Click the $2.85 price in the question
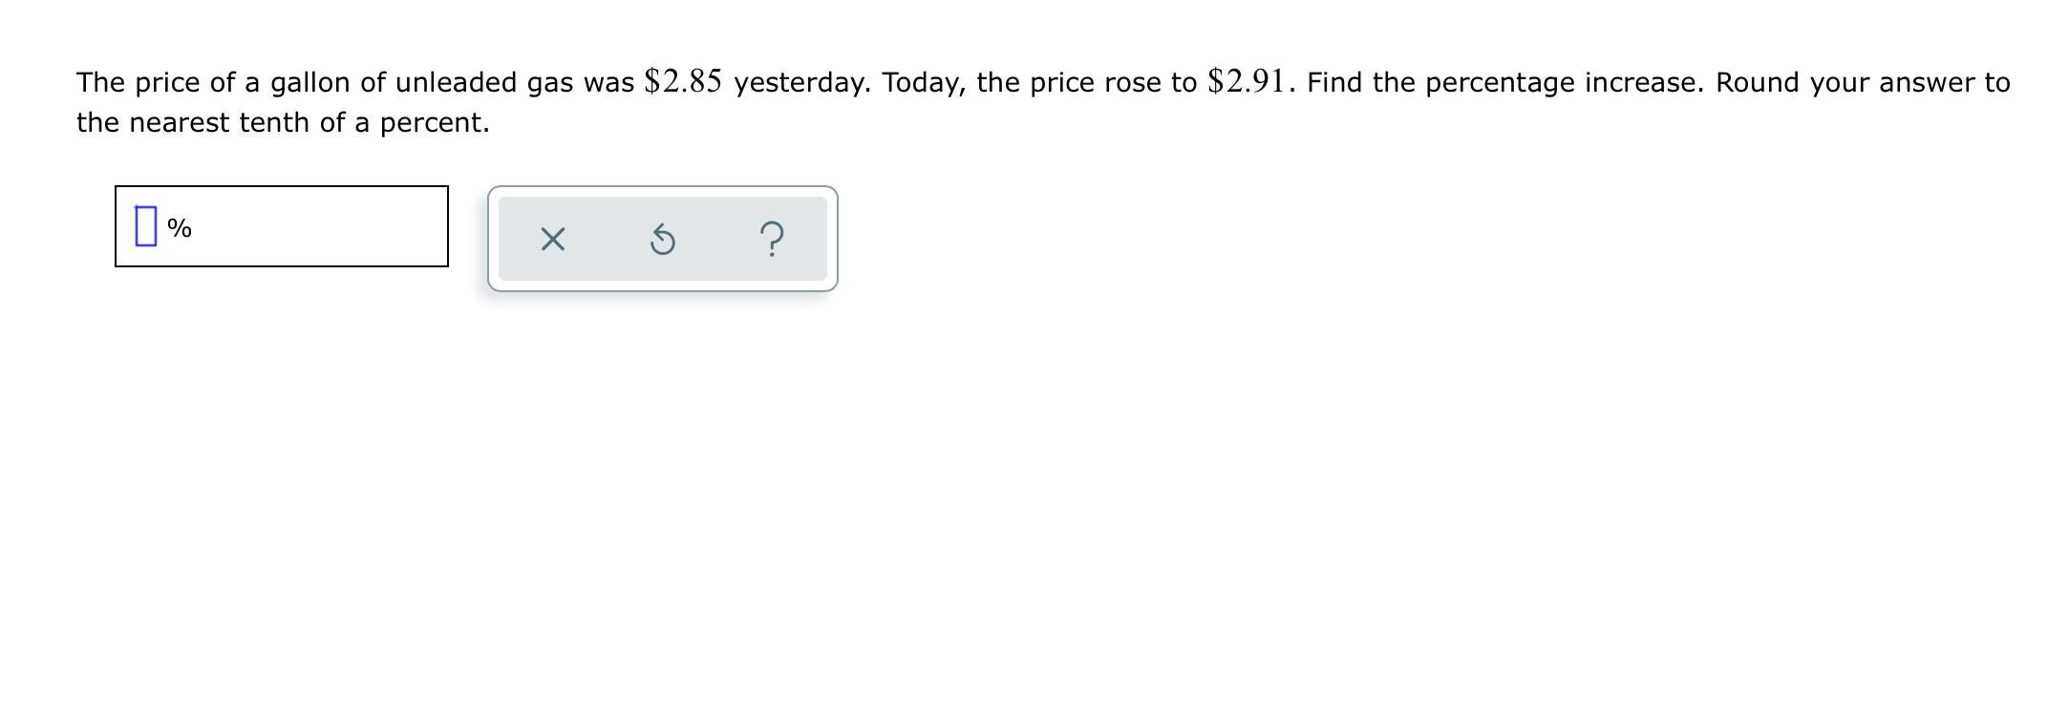 pyautogui.click(x=683, y=82)
